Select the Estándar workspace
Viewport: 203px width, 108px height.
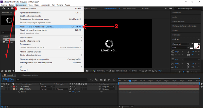145,9
